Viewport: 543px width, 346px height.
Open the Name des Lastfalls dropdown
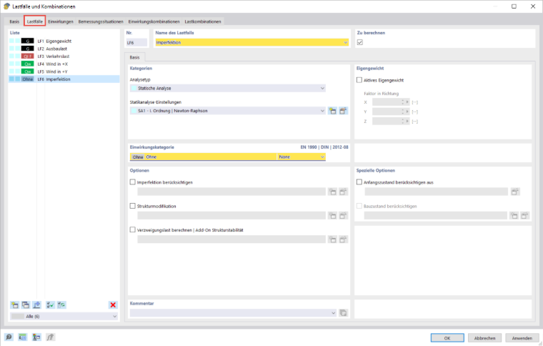(x=345, y=42)
